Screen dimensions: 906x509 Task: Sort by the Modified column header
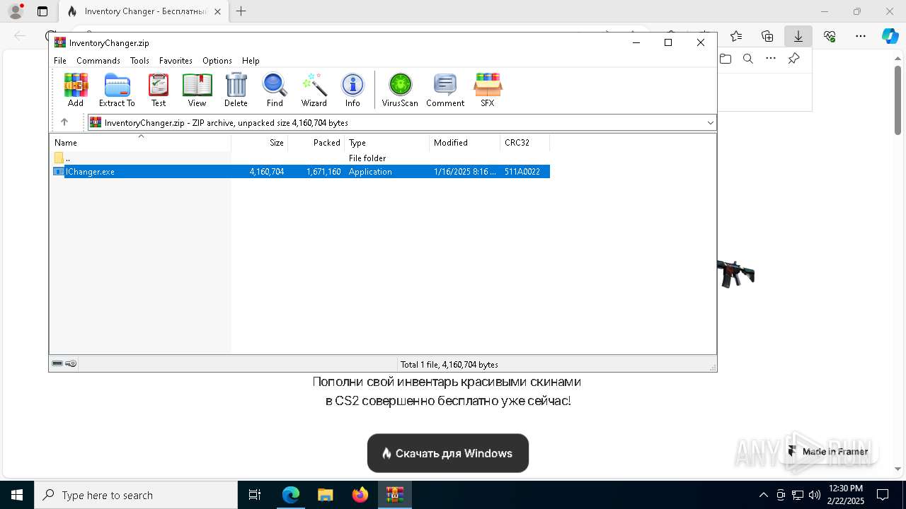click(464, 143)
